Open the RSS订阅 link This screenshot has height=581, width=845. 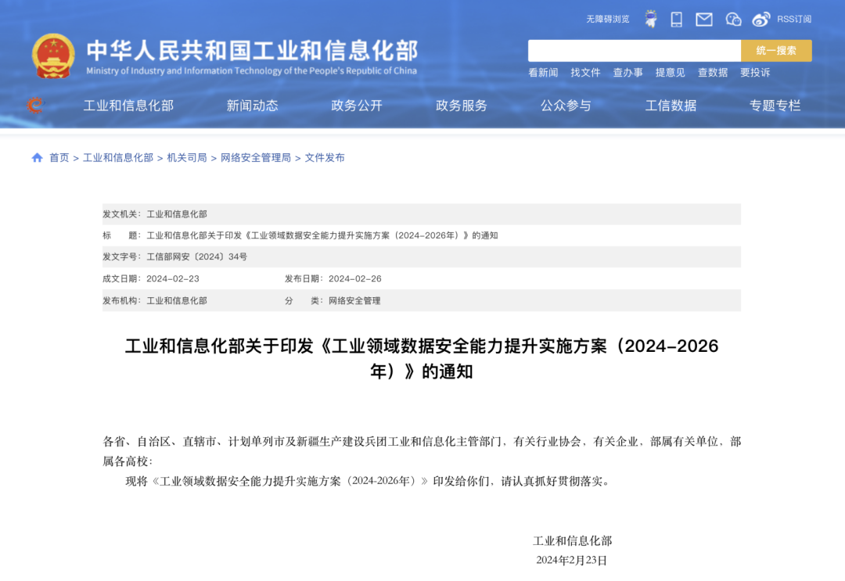coord(793,19)
